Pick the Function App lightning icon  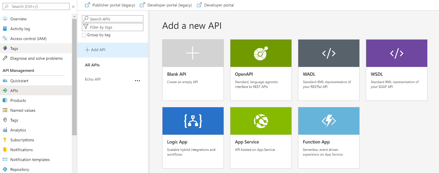click(x=329, y=121)
